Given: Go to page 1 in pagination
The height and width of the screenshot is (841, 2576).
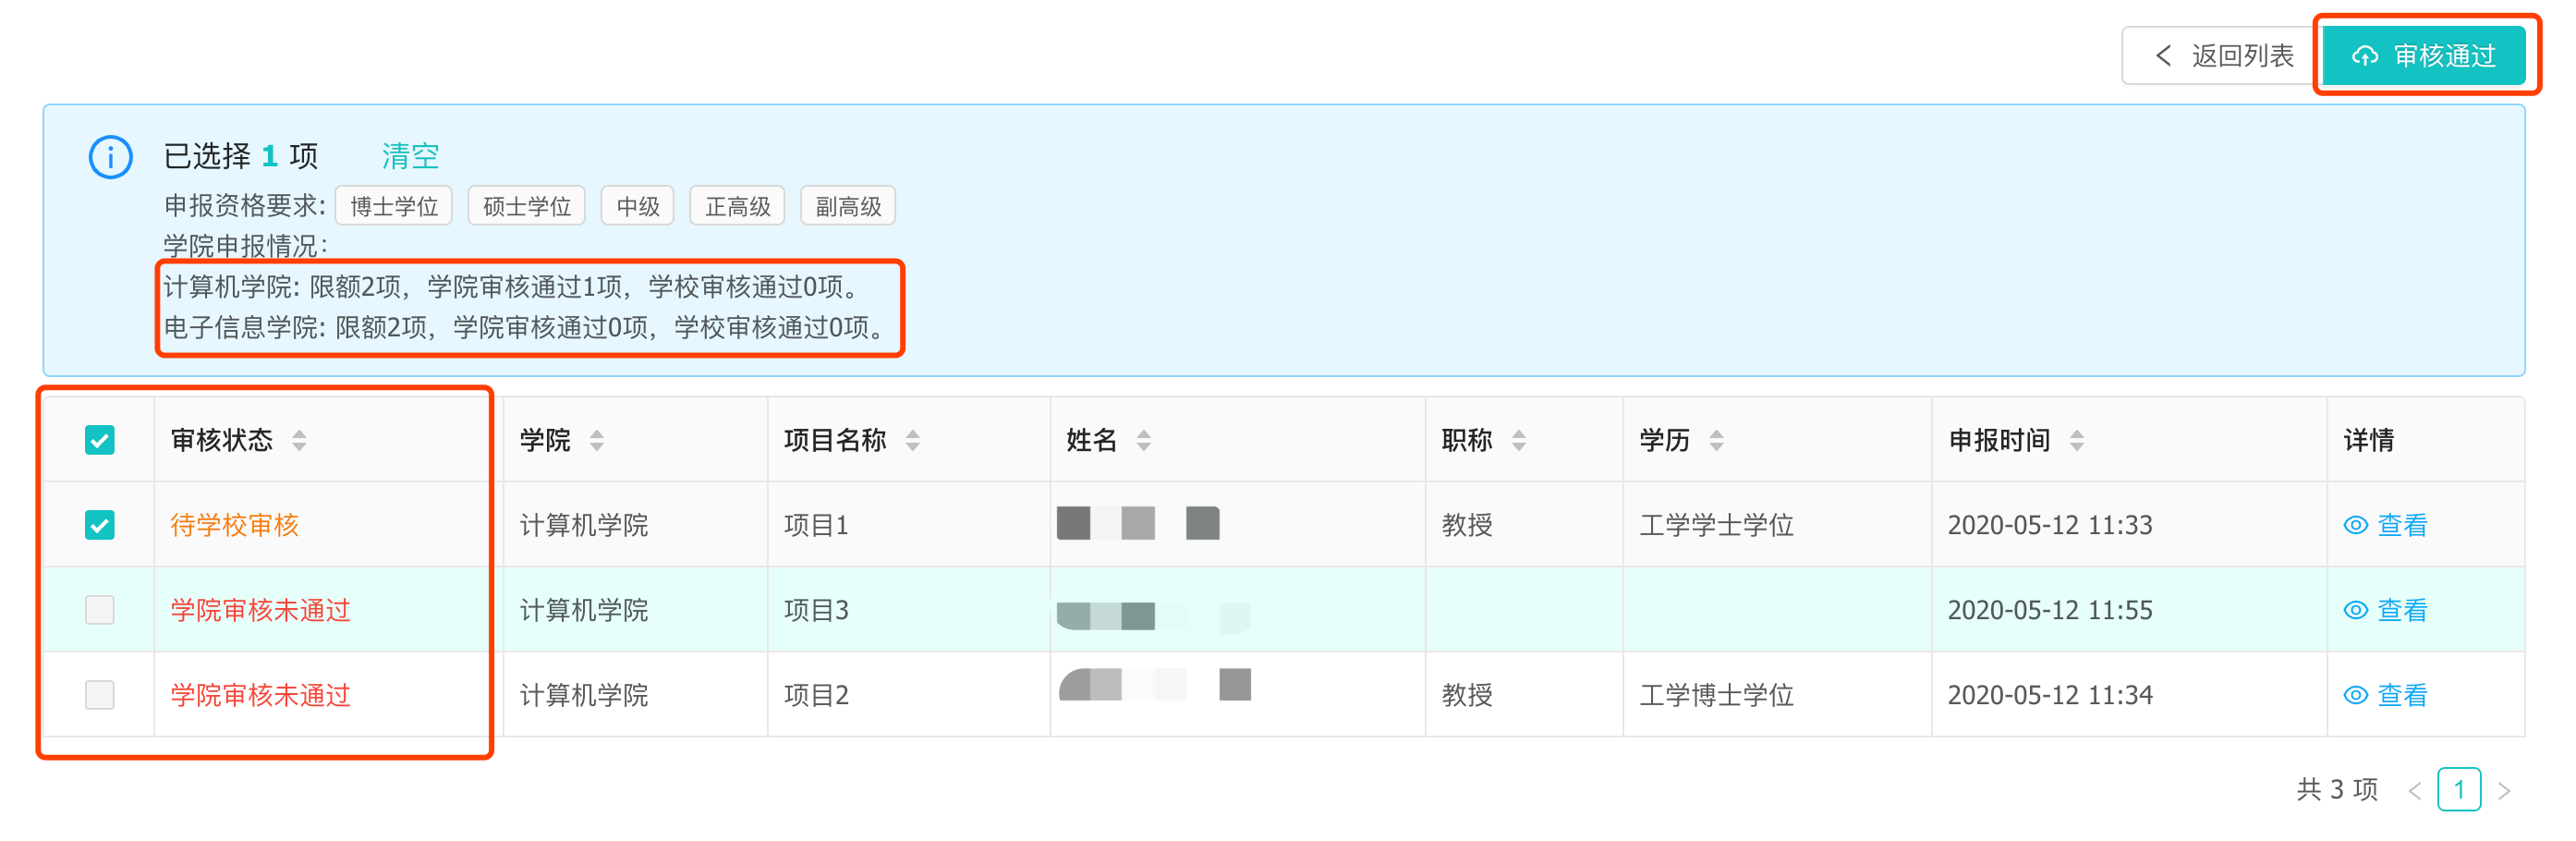Looking at the screenshot, I should coord(2459,789).
